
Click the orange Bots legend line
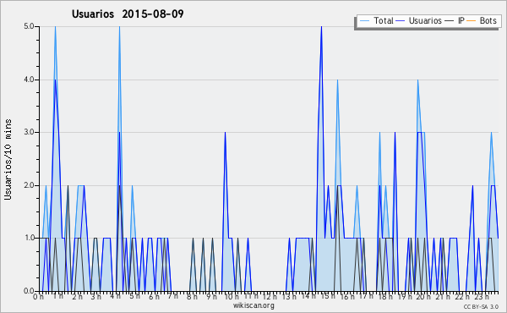tap(472, 21)
